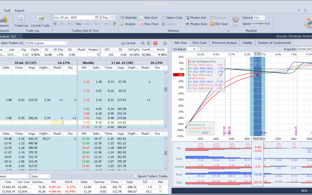Click the Commit Trade icon
The image size is (312, 195).
[40, 21]
